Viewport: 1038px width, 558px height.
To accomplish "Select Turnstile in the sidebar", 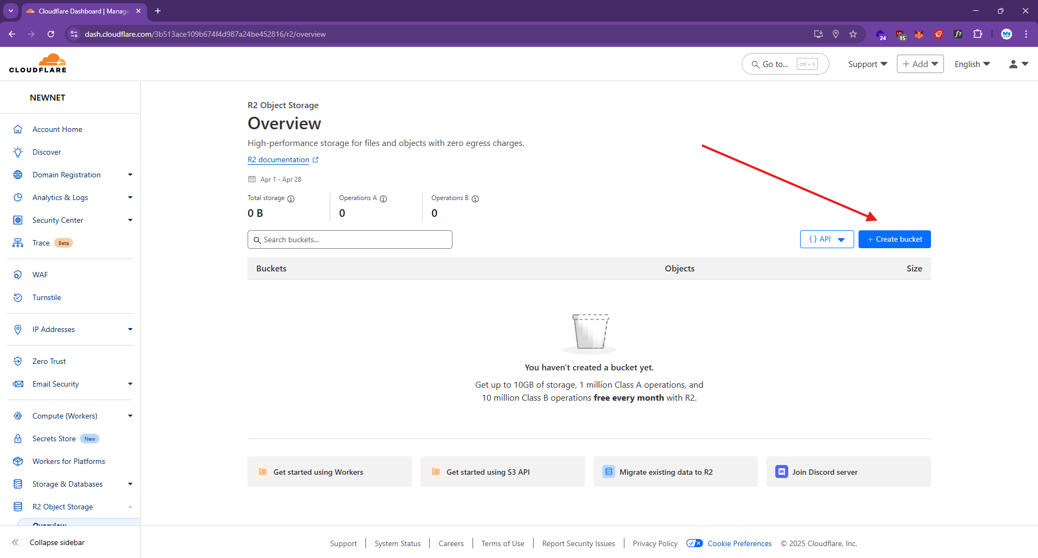I will 46,297.
